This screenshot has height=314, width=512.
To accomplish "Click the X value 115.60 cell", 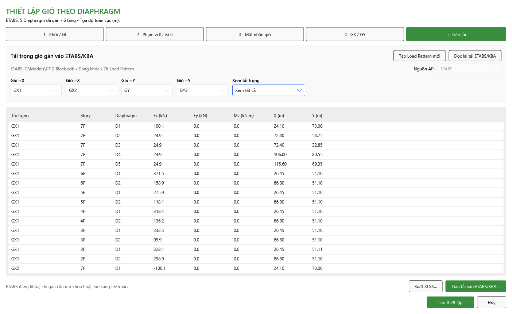I will tap(280, 164).
